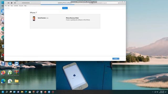
Task: Adjust the iTunes volume slider
Action: [26, 3]
